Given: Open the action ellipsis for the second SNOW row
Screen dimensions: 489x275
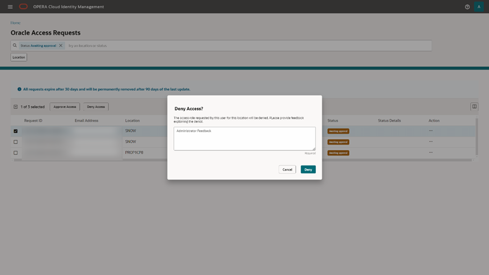Looking at the screenshot, I should [x=431, y=142].
